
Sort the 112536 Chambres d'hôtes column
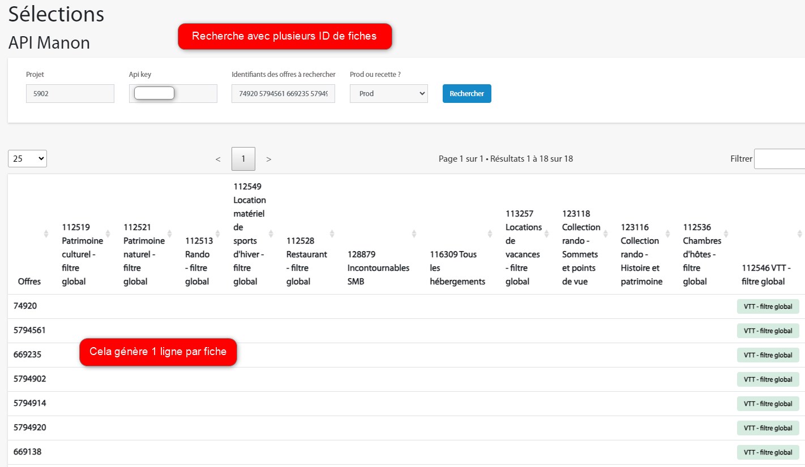pyautogui.click(x=726, y=233)
